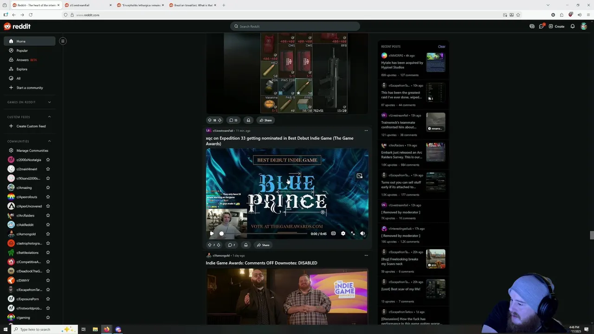This screenshot has height=334, width=594.
Task: Click the Create post button
Action: click(556, 26)
